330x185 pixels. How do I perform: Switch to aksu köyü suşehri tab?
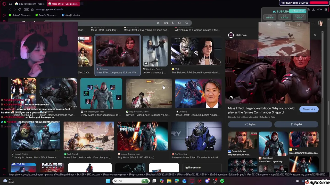click(x=30, y=4)
